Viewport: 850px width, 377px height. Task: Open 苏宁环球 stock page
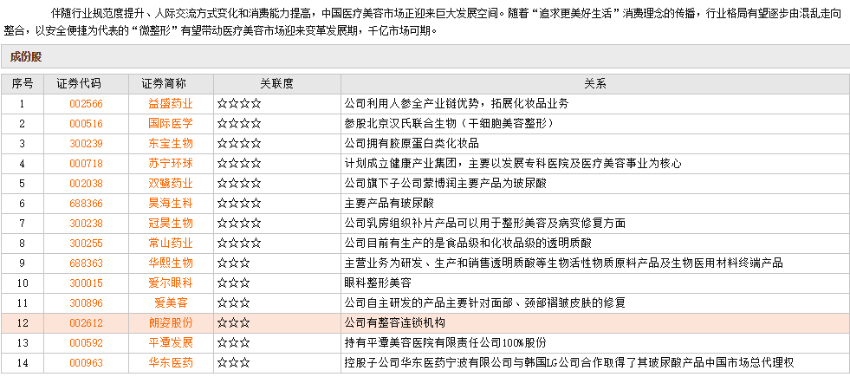click(x=171, y=163)
